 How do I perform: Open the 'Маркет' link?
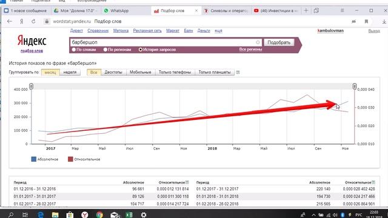[x=173, y=31]
